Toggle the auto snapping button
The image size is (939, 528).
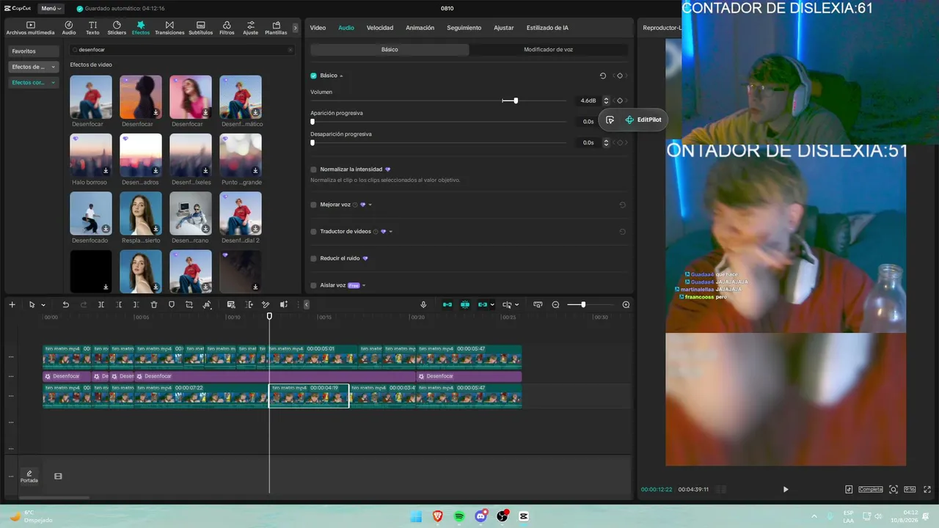(x=465, y=304)
